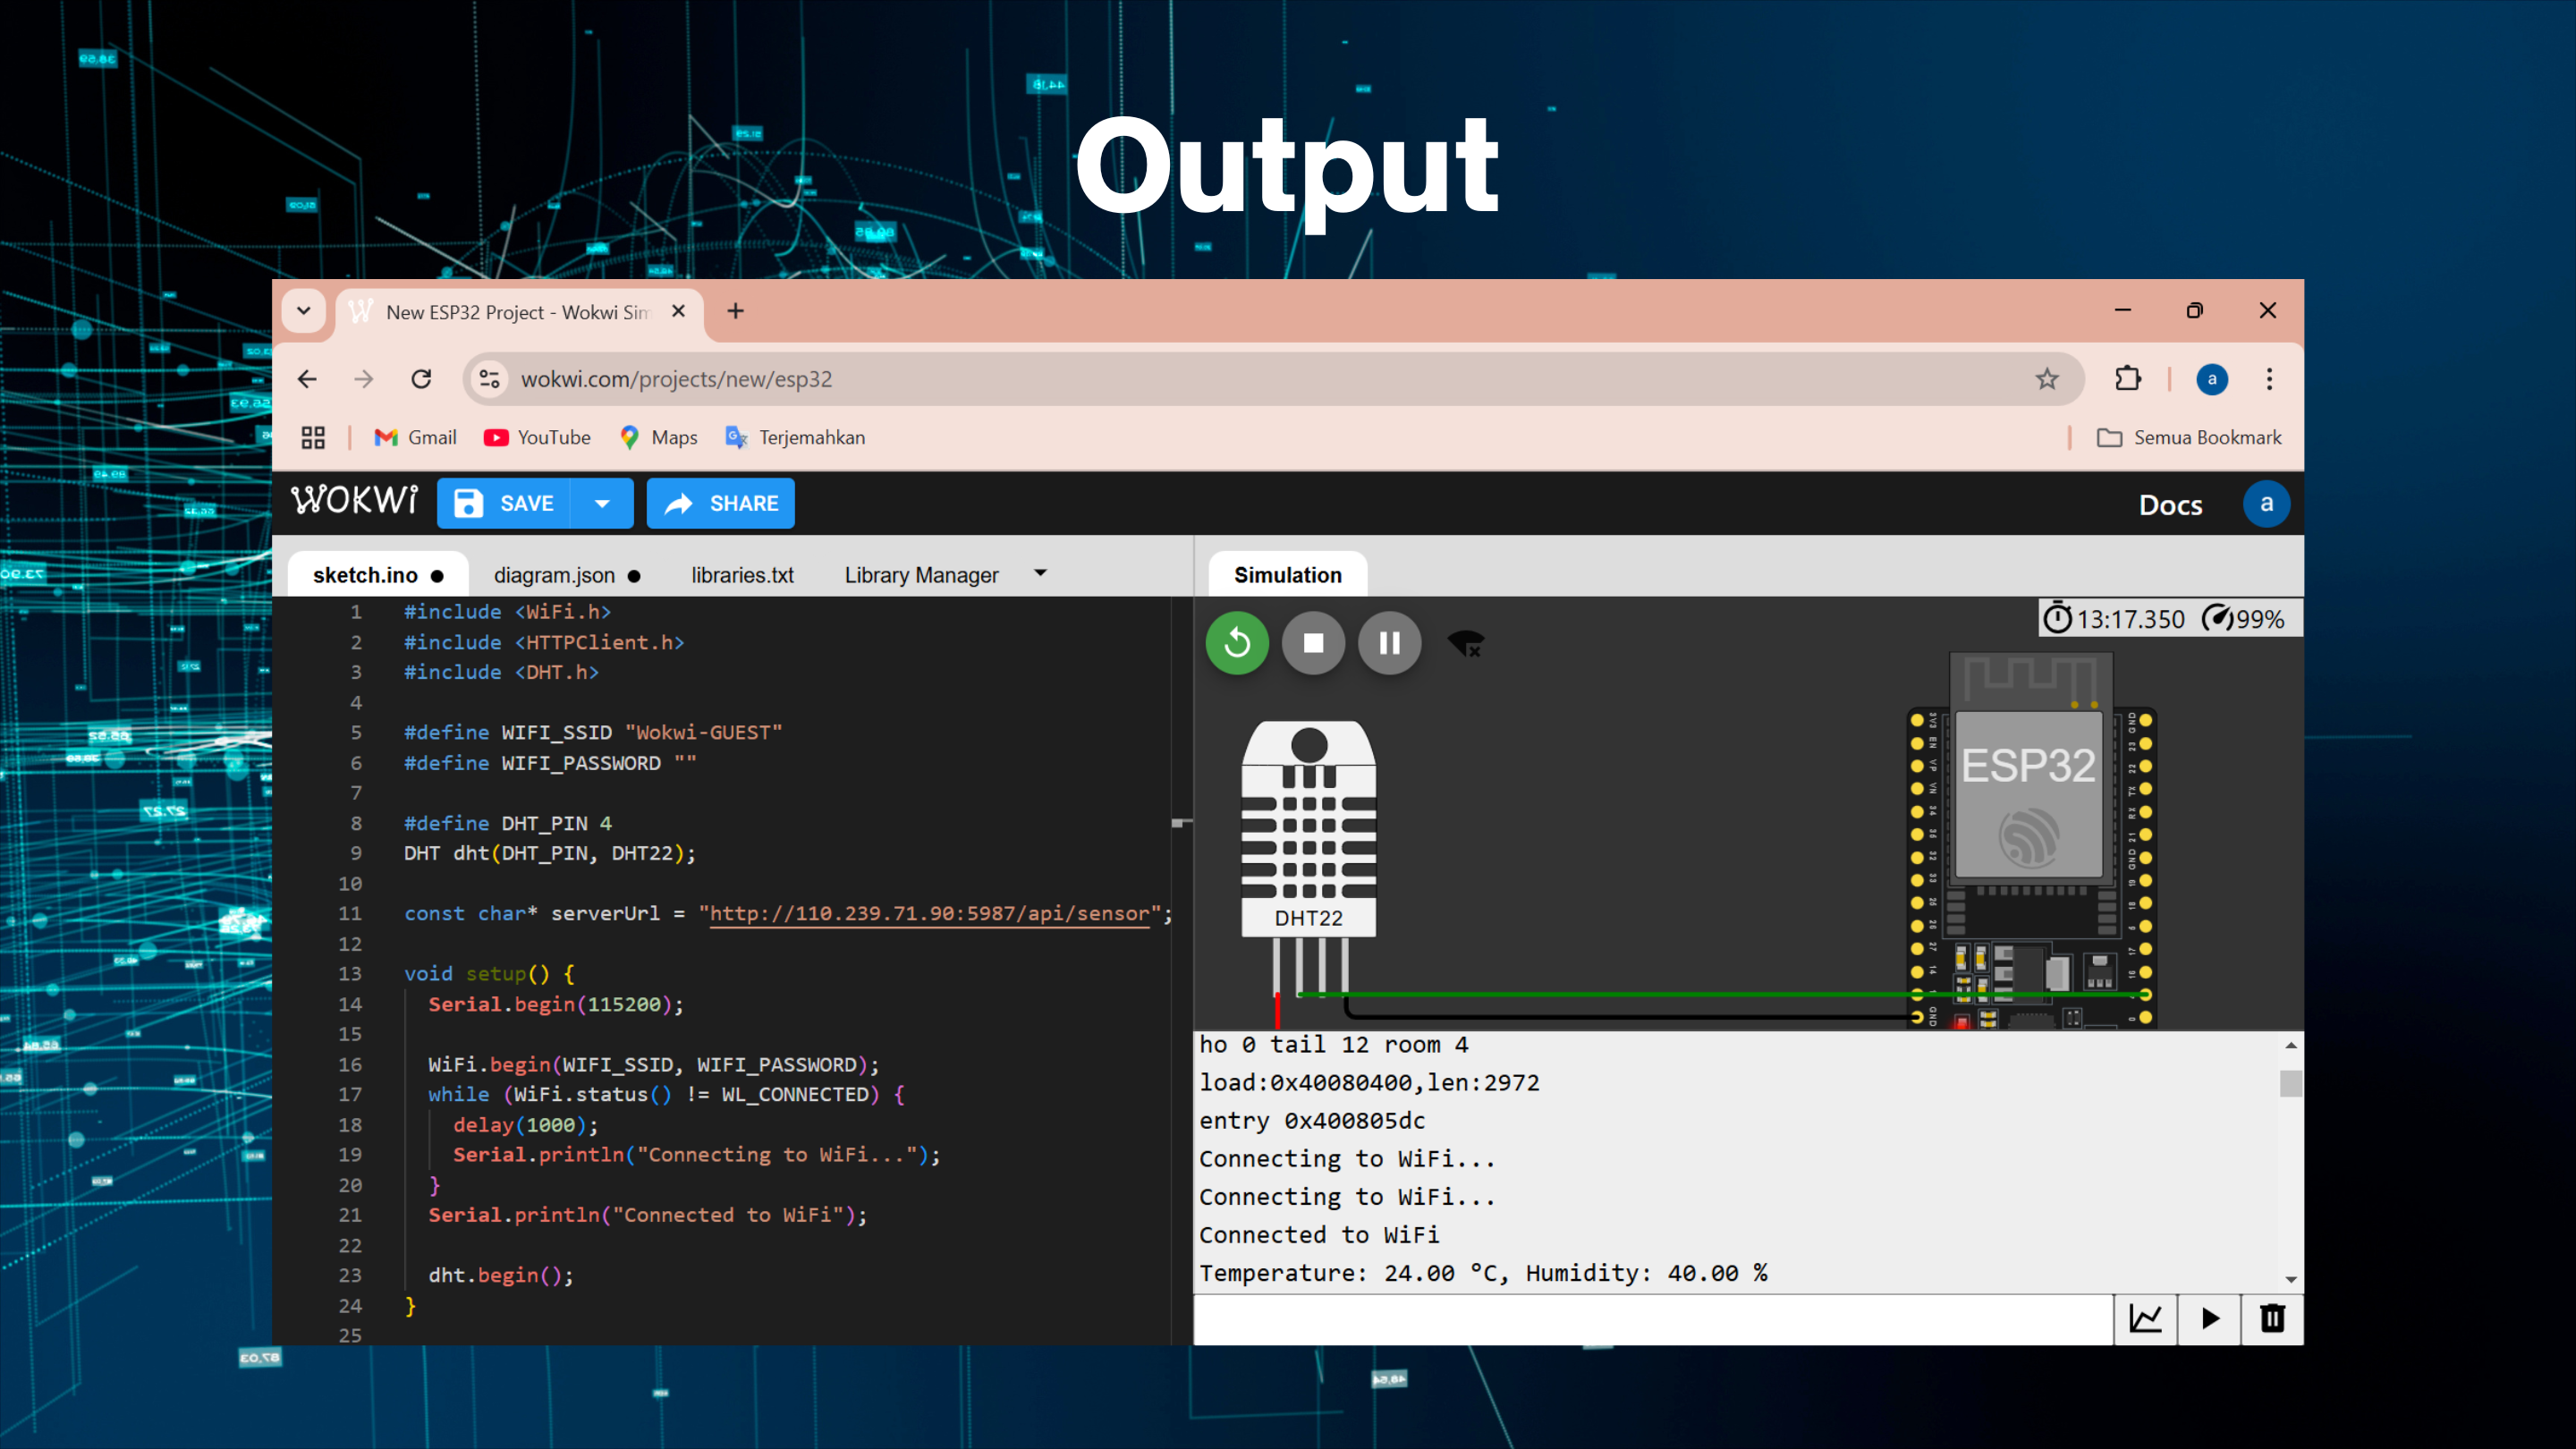
Task: Switch to the sketch.ino tab
Action: coord(378,575)
